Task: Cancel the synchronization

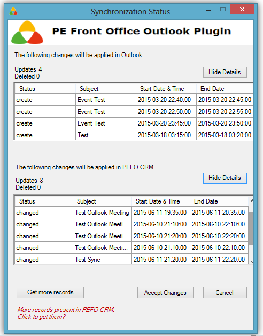Action: click(225, 293)
